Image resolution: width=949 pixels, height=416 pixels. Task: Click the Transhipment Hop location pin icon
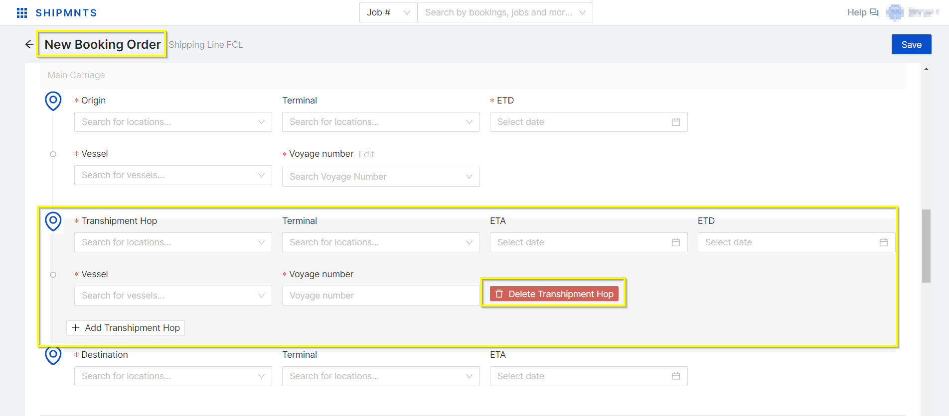53,221
